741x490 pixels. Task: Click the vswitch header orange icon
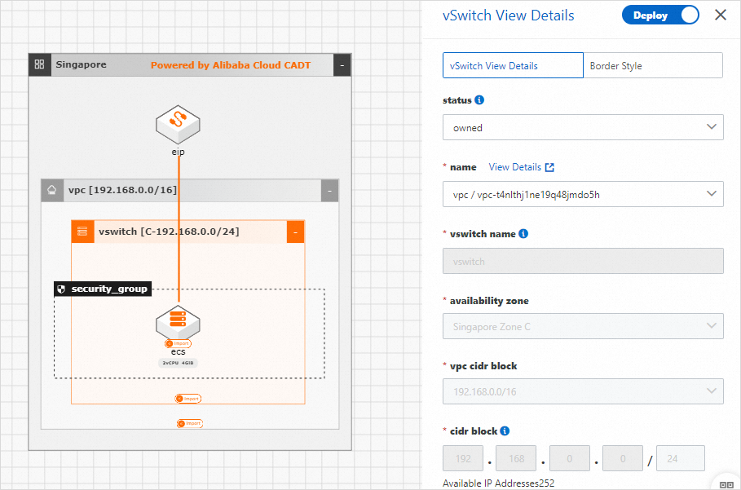[x=82, y=232]
